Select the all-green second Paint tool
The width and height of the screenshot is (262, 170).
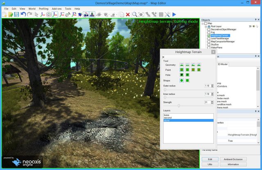tap(187, 70)
